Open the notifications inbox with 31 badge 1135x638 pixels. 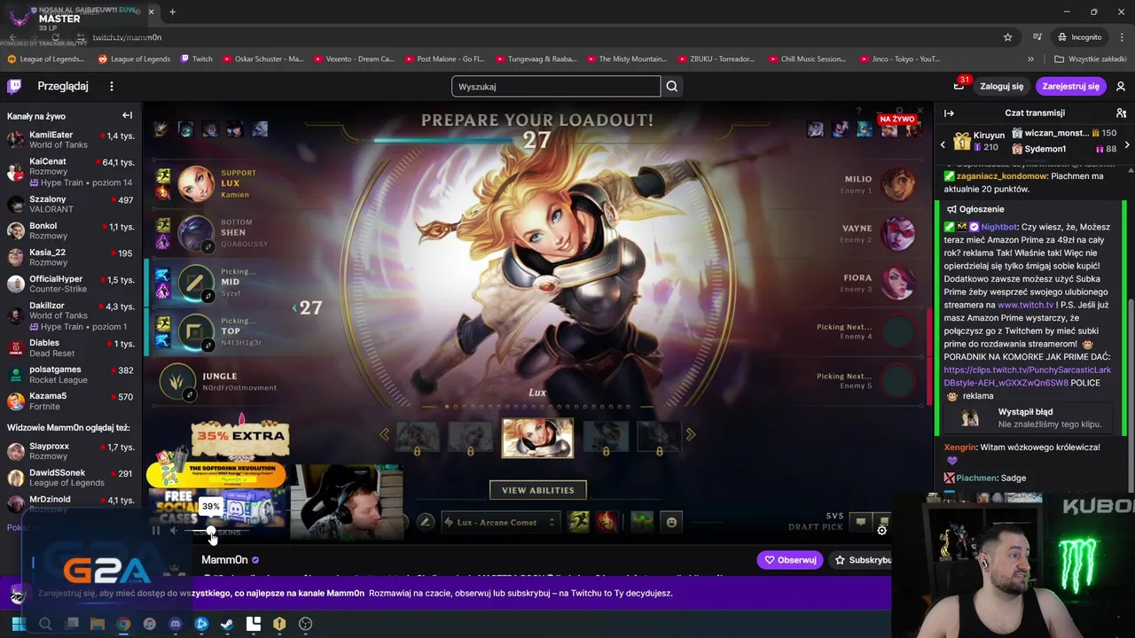coord(959,86)
